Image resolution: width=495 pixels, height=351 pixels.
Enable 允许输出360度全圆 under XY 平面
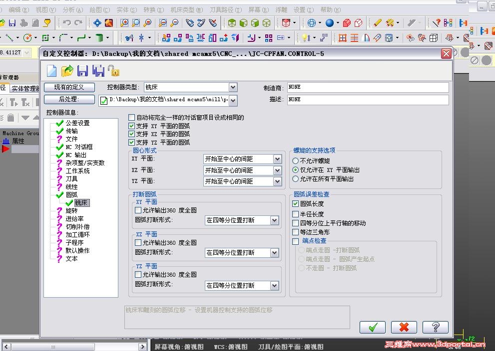[x=138, y=210]
